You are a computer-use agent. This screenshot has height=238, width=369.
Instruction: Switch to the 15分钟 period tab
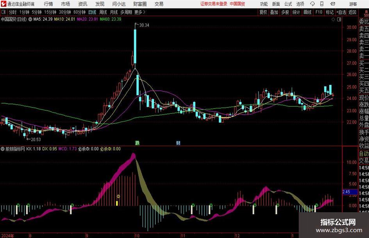pos(50,12)
